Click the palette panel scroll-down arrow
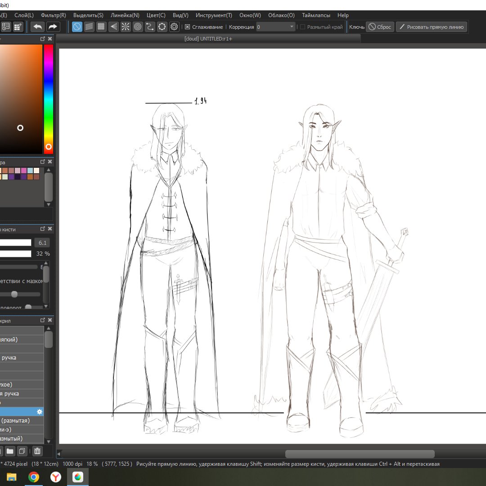486x486 pixels. pyautogui.click(x=48, y=205)
